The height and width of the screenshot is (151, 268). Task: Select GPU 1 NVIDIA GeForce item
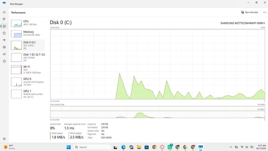pos(27,94)
